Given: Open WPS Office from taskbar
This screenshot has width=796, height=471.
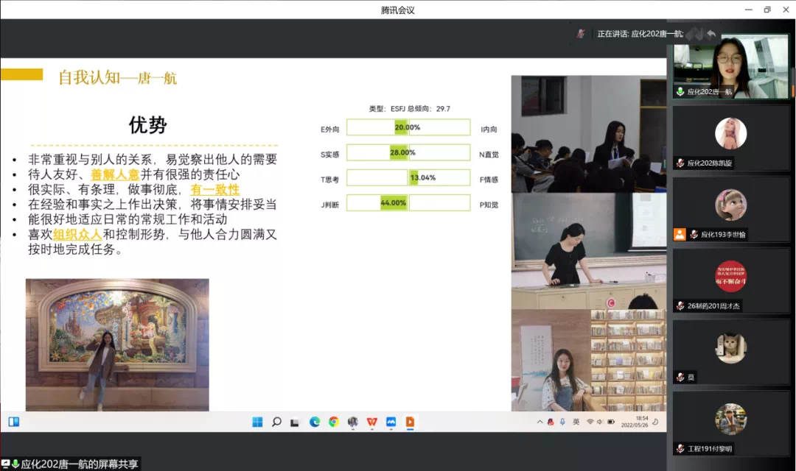Looking at the screenshot, I should [372, 422].
